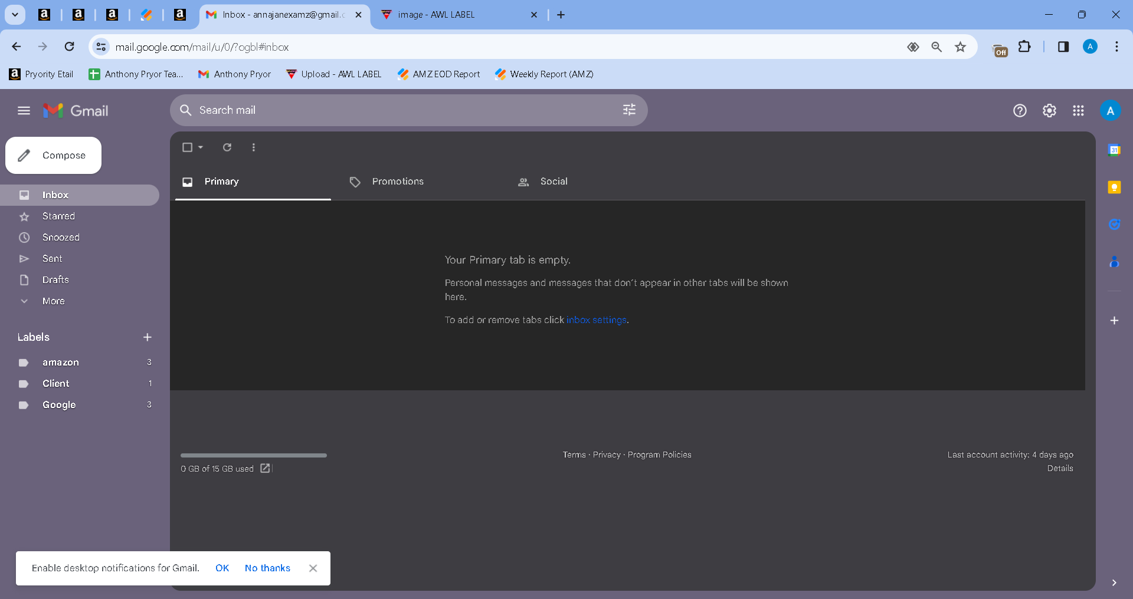Open search filter options icon in search bar
Image resolution: width=1133 pixels, height=599 pixels.
coord(629,110)
